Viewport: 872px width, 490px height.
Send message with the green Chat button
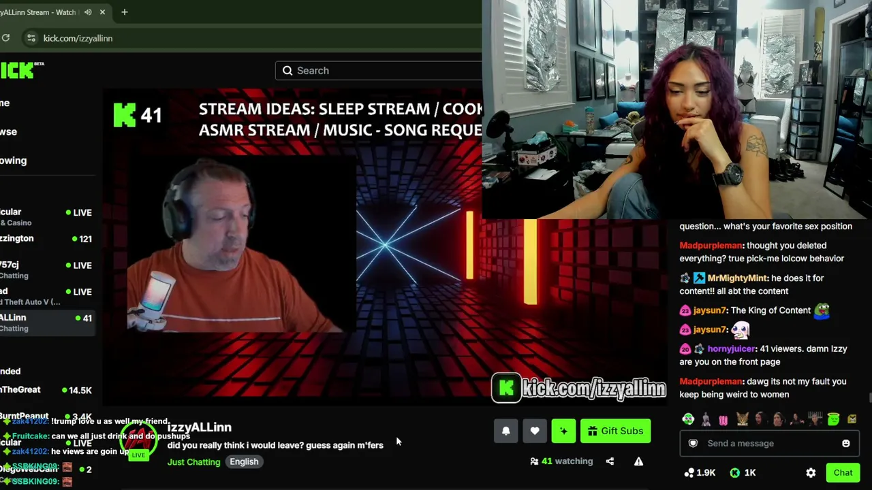(843, 473)
